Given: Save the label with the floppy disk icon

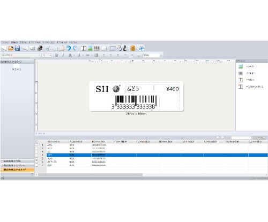Looking at the screenshot, I should (x=17, y=48).
